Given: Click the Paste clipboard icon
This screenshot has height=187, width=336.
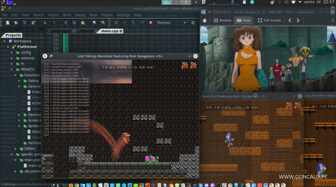Looking at the screenshot, I should tap(83, 23).
